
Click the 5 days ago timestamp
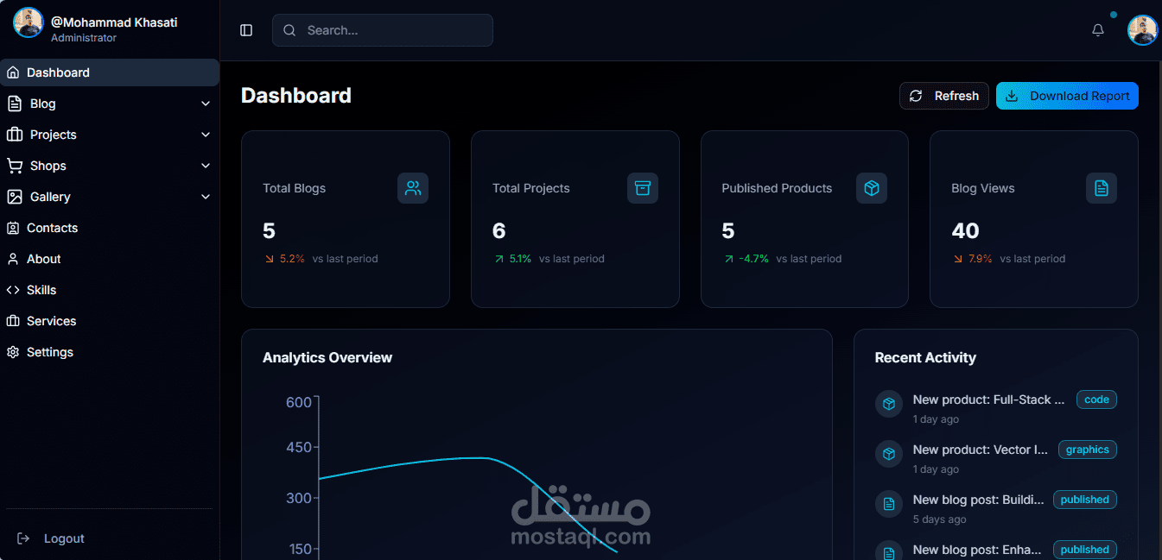pyautogui.click(x=939, y=519)
